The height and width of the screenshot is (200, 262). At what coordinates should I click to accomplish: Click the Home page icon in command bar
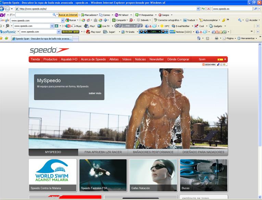(x=199, y=38)
